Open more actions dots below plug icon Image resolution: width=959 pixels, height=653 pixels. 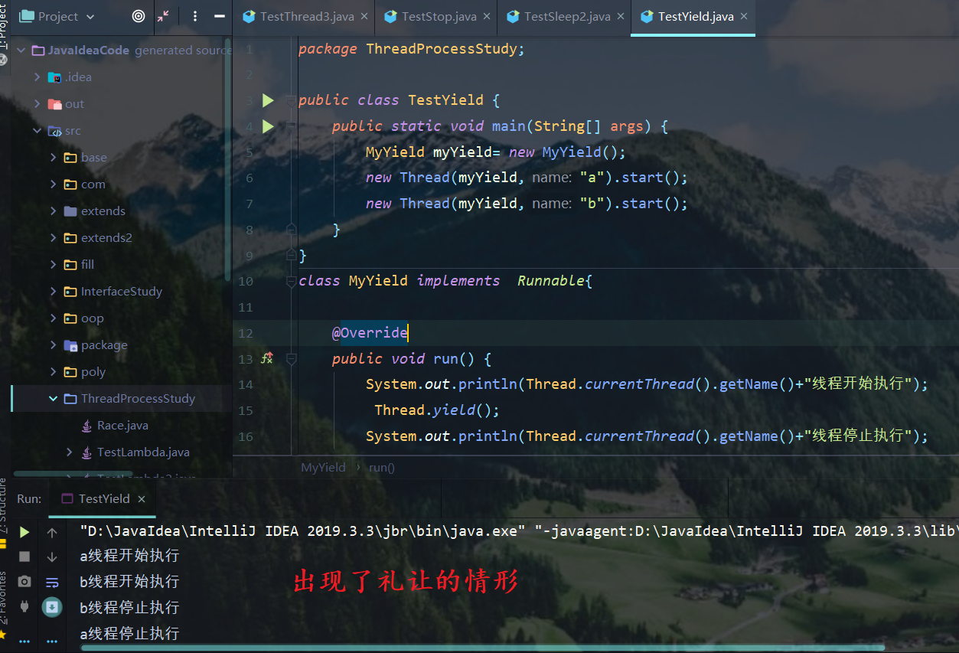tap(24, 642)
